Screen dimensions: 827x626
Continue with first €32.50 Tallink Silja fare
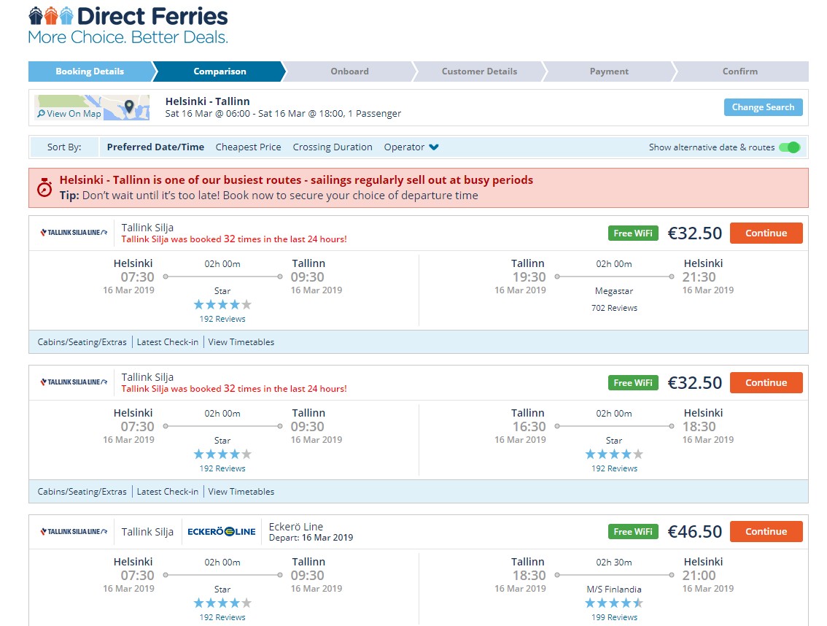[766, 233]
